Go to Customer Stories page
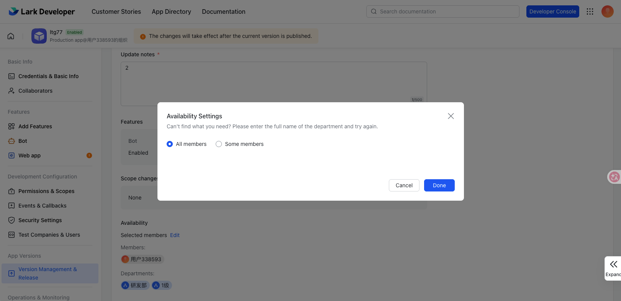The height and width of the screenshot is (301, 621). [116, 11]
